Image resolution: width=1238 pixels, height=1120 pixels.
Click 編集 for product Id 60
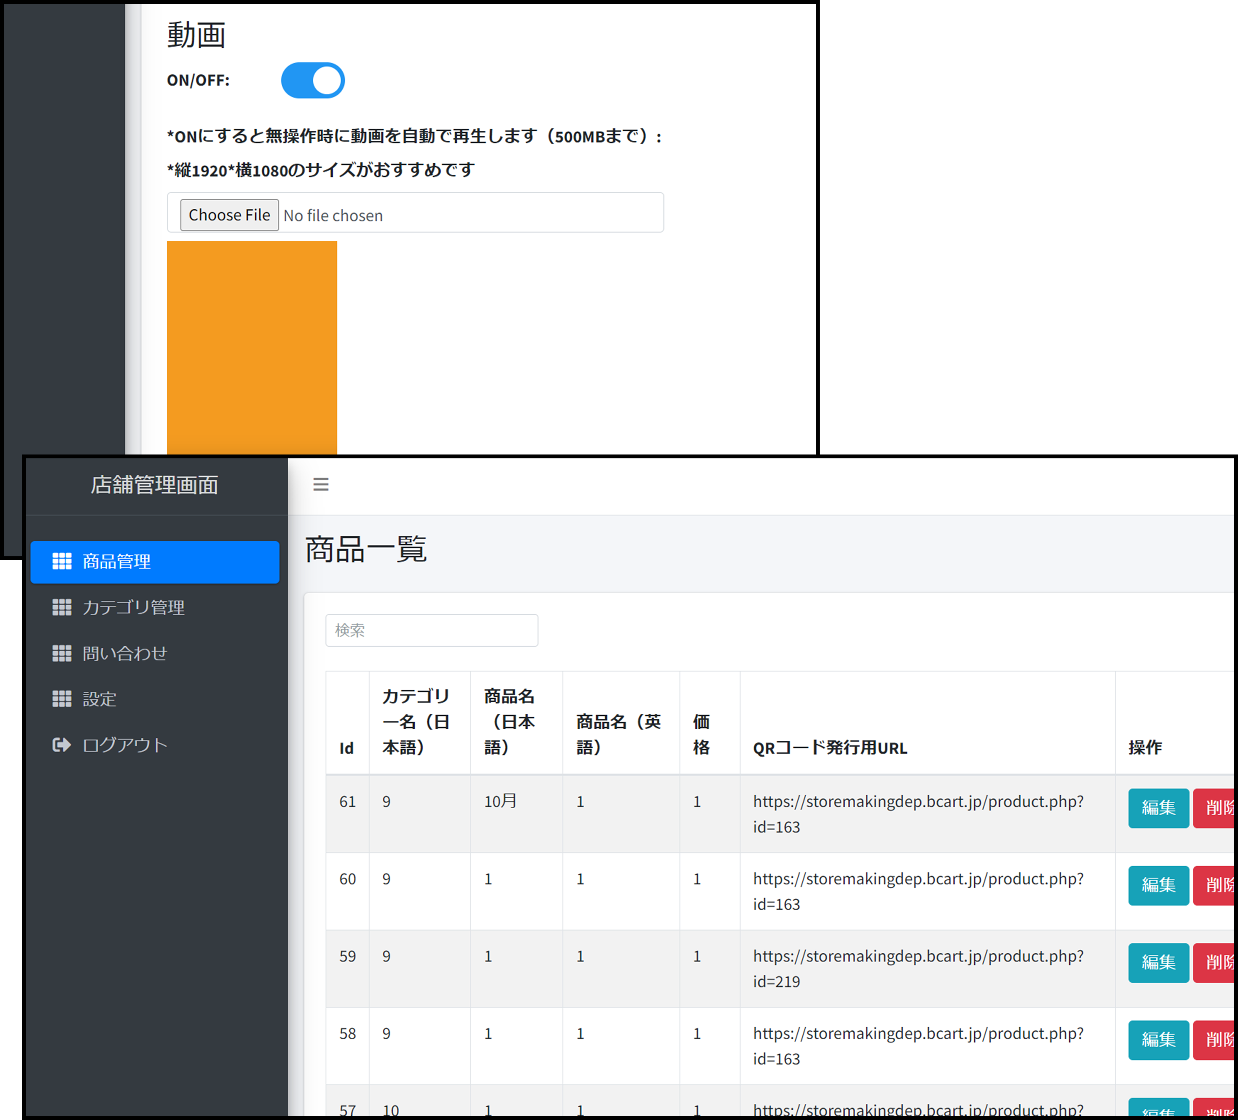click(x=1158, y=885)
